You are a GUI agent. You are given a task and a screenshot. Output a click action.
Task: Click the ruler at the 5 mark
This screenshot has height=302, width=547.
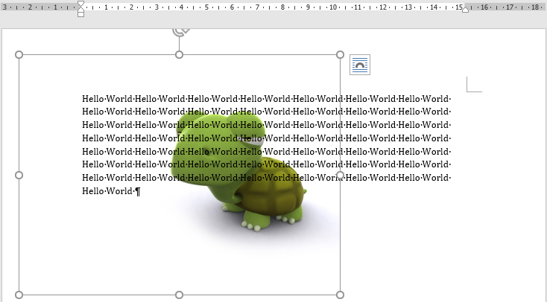[206, 7]
